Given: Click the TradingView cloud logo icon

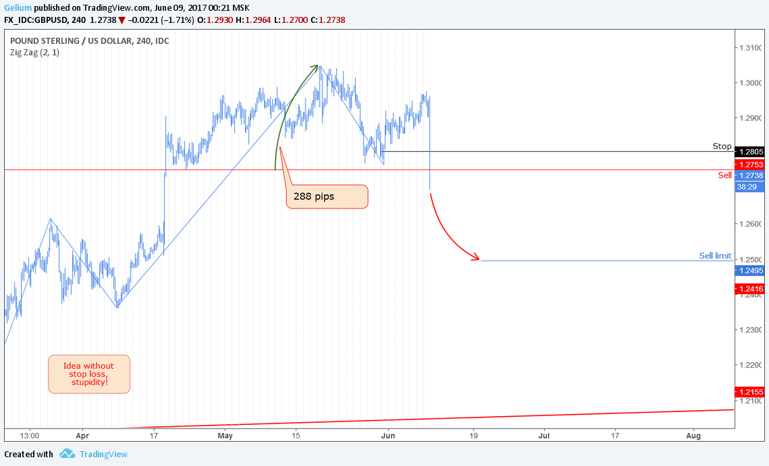Looking at the screenshot, I should (68, 454).
